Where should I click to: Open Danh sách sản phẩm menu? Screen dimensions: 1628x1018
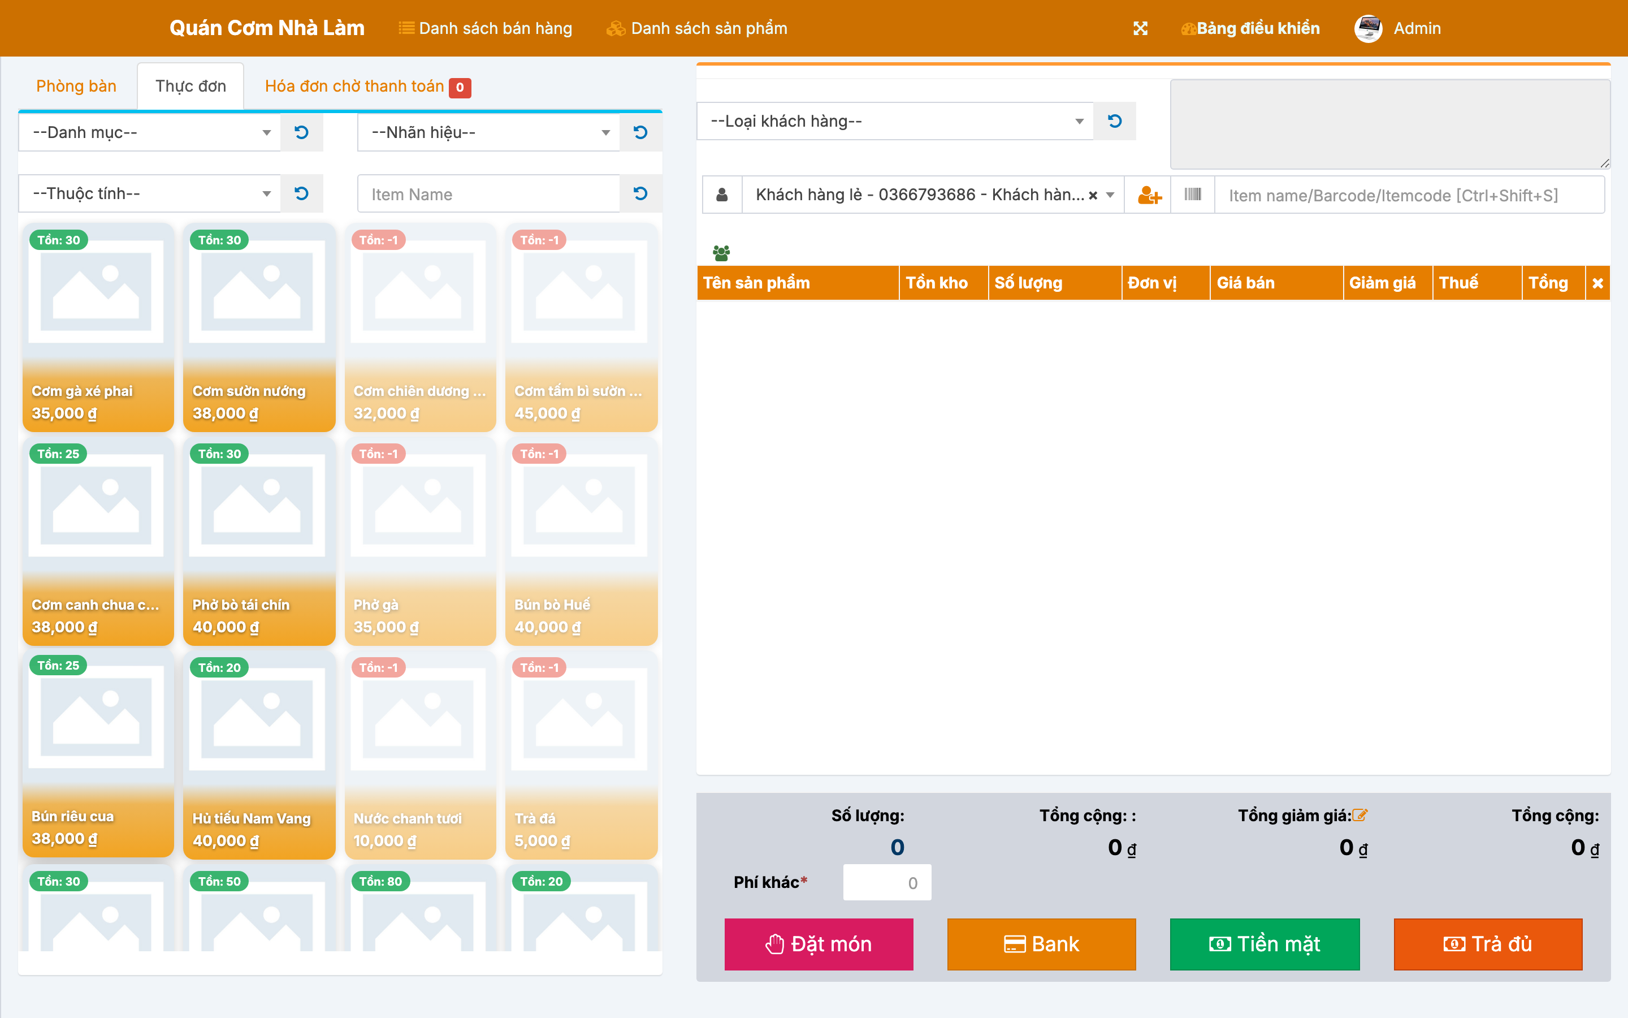[x=697, y=28]
